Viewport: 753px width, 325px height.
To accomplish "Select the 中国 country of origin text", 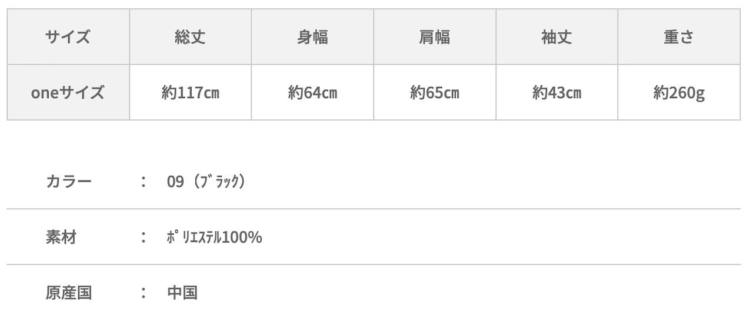I will point(182,293).
